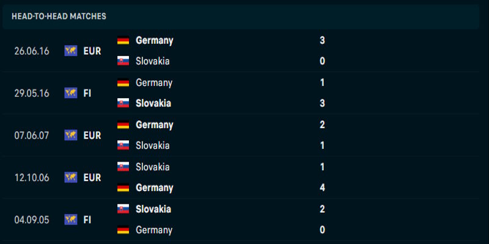Open Slovakia team in the 29.05.16 match
489x244 pixels.
click(153, 103)
